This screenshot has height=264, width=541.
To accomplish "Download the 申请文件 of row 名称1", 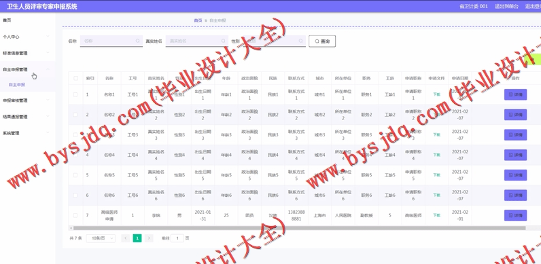I will 436,94.
